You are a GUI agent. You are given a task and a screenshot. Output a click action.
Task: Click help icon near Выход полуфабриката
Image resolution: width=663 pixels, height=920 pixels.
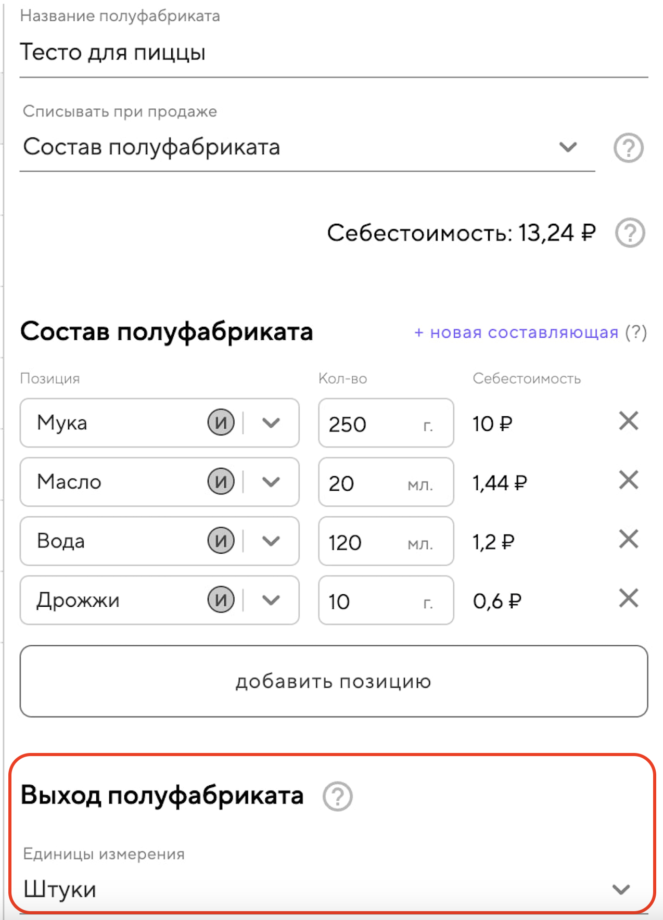338,796
